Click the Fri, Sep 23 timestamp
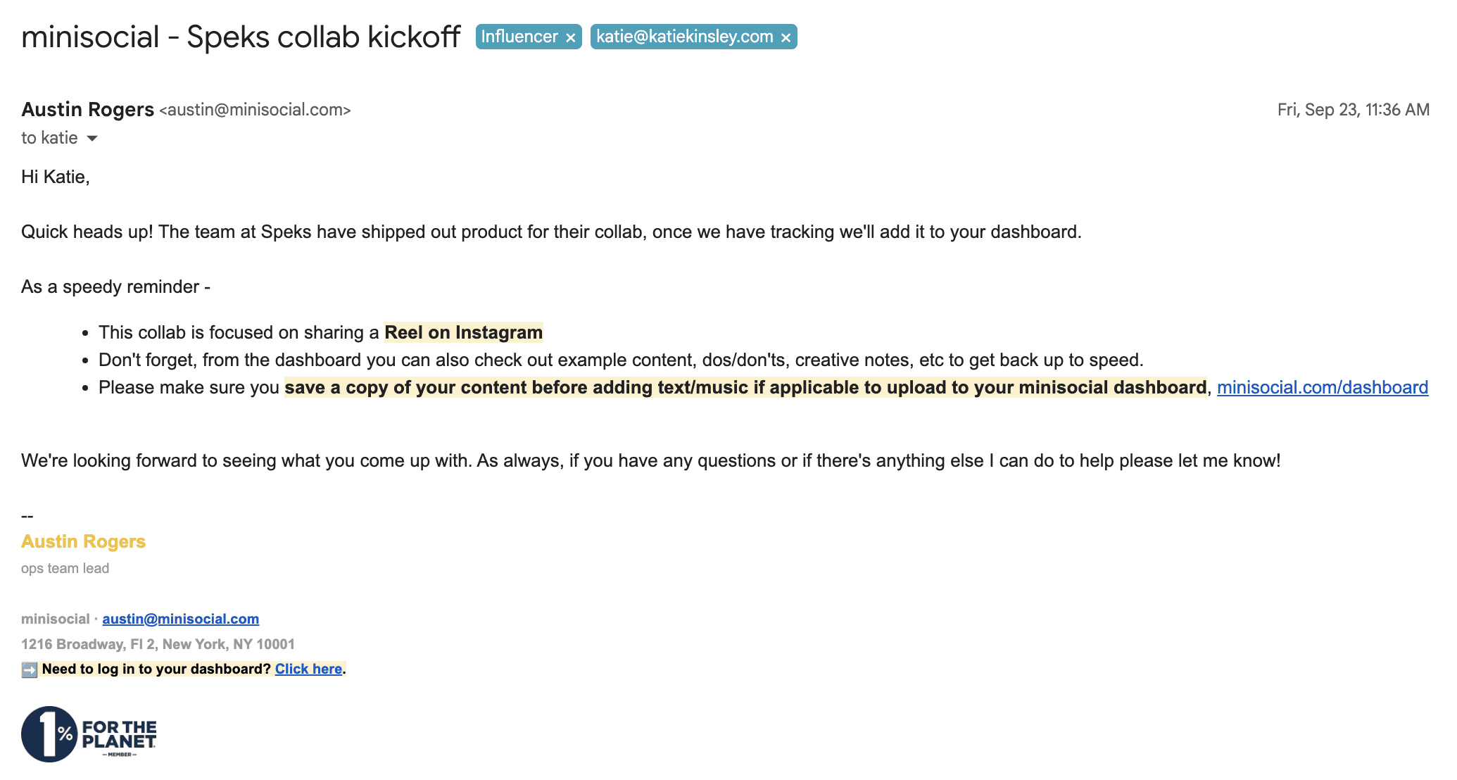Screen dimensions: 1457x780 1353,110
